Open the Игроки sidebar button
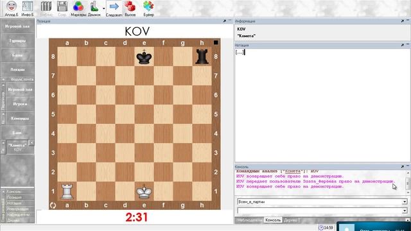The image size is (411, 231). (x=20, y=104)
